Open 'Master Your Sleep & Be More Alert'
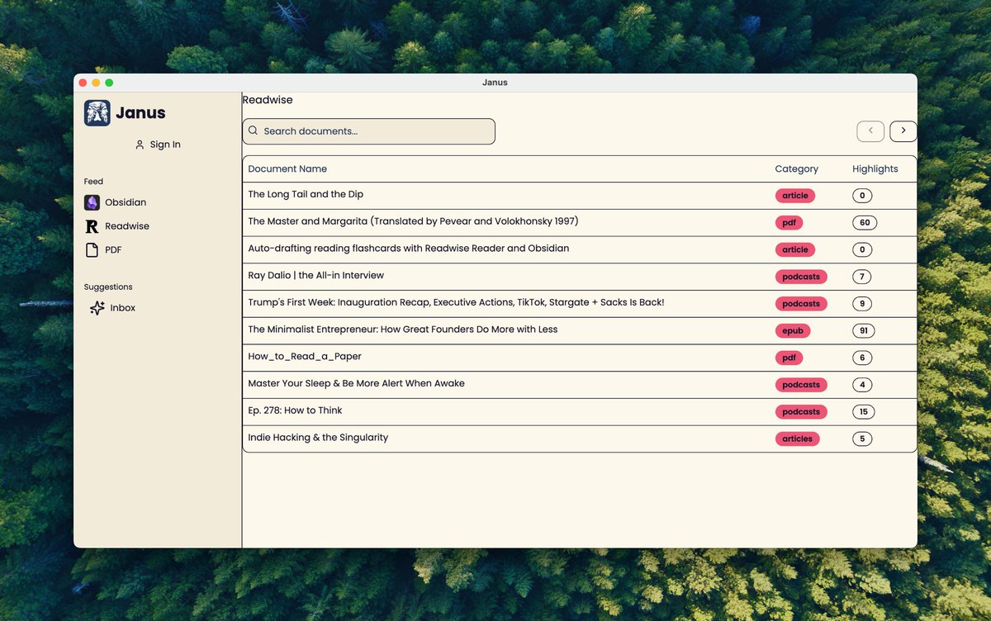 (356, 384)
